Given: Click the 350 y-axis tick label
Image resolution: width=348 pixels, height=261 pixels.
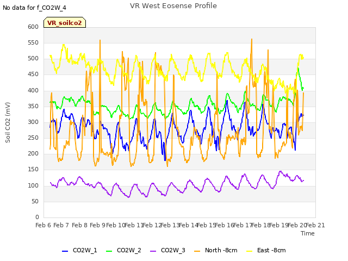Looking at the screenshot, I should click(x=33, y=107).
